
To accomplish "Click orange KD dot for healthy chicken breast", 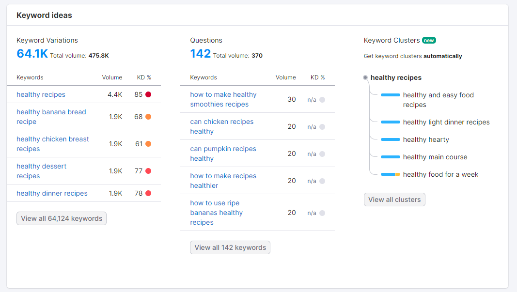I will [148, 144].
